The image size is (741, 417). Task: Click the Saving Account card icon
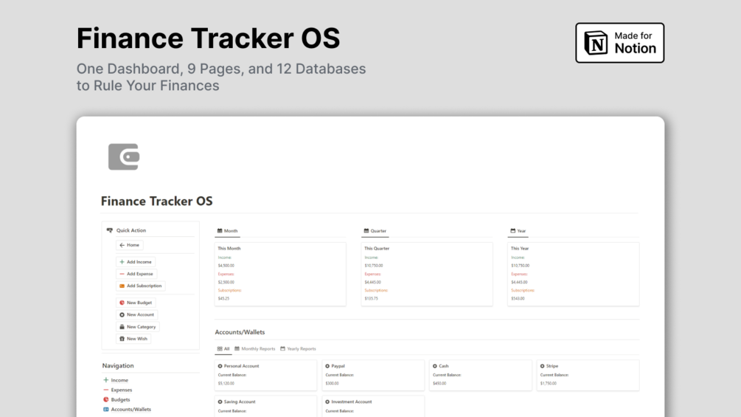(220, 402)
